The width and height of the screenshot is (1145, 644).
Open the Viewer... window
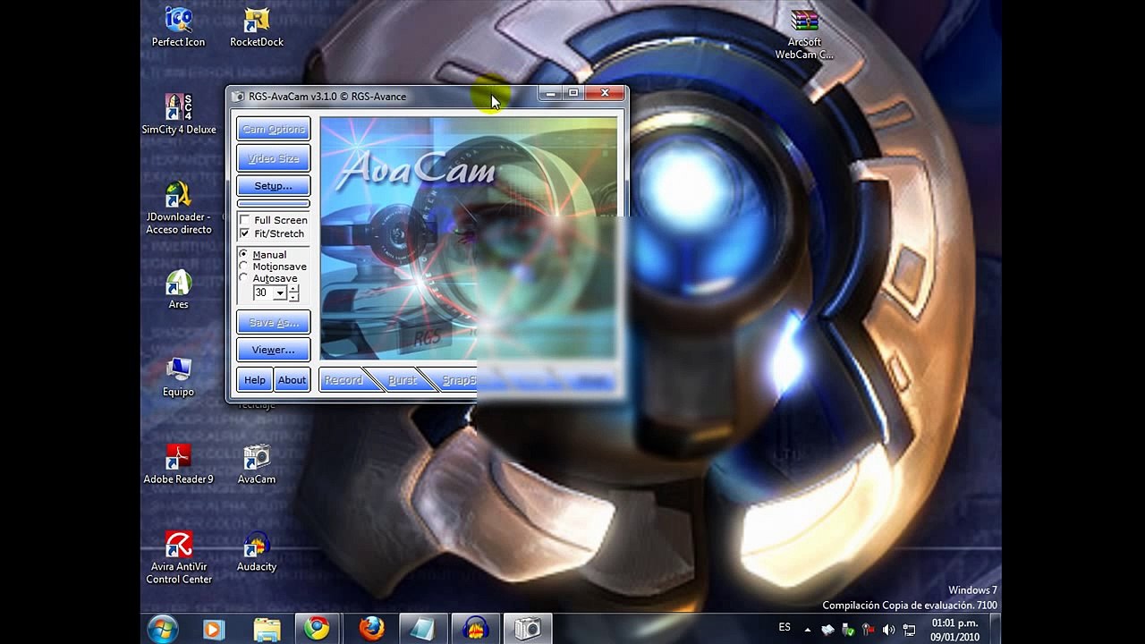click(x=274, y=350)
